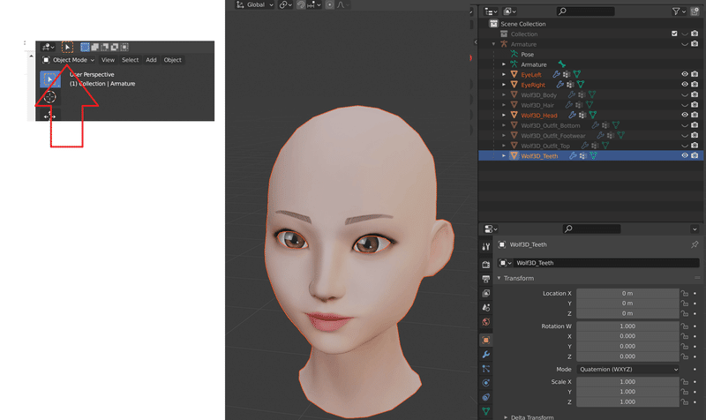
Task: Open the Tool properties tab
Action: pos(486,247)
